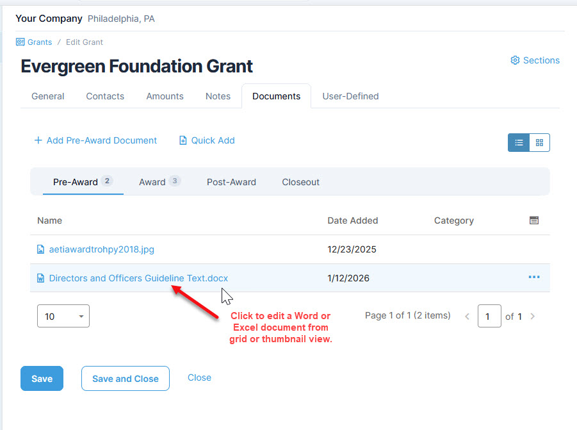Viewport: 577px width, 430px height.
Task: Open the three-dot row actions menu
Action: coord(534,277)
